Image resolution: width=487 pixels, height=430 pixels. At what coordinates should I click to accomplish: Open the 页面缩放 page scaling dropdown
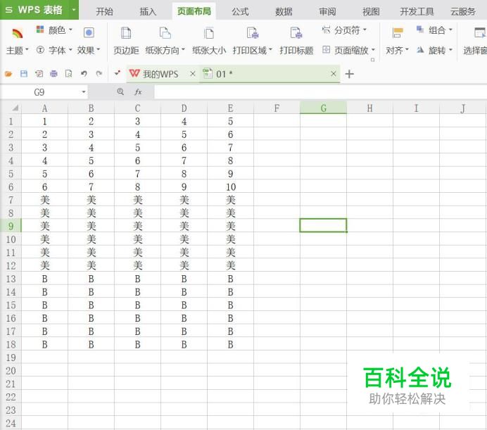tap(348, 50)
